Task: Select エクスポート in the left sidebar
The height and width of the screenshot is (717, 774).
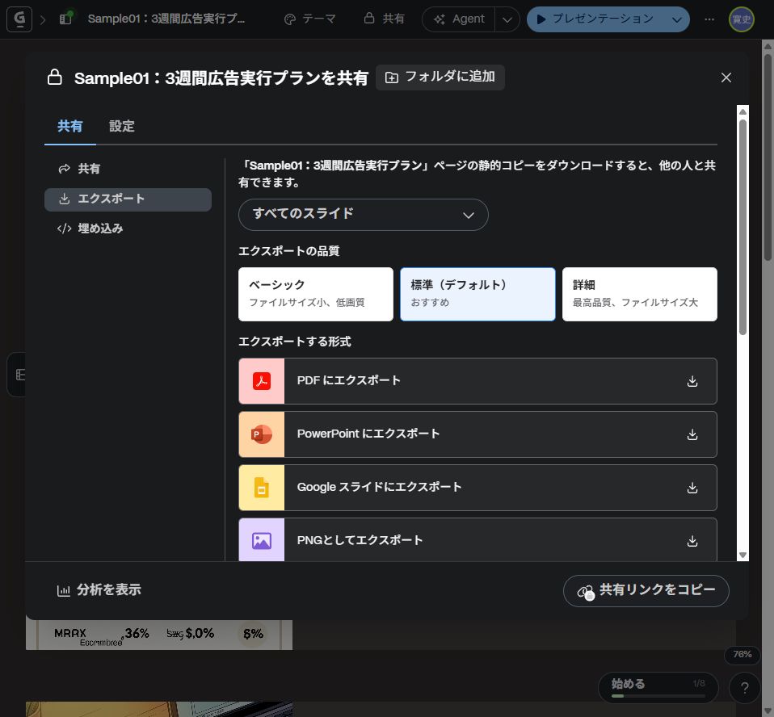Action: [128, 199]
